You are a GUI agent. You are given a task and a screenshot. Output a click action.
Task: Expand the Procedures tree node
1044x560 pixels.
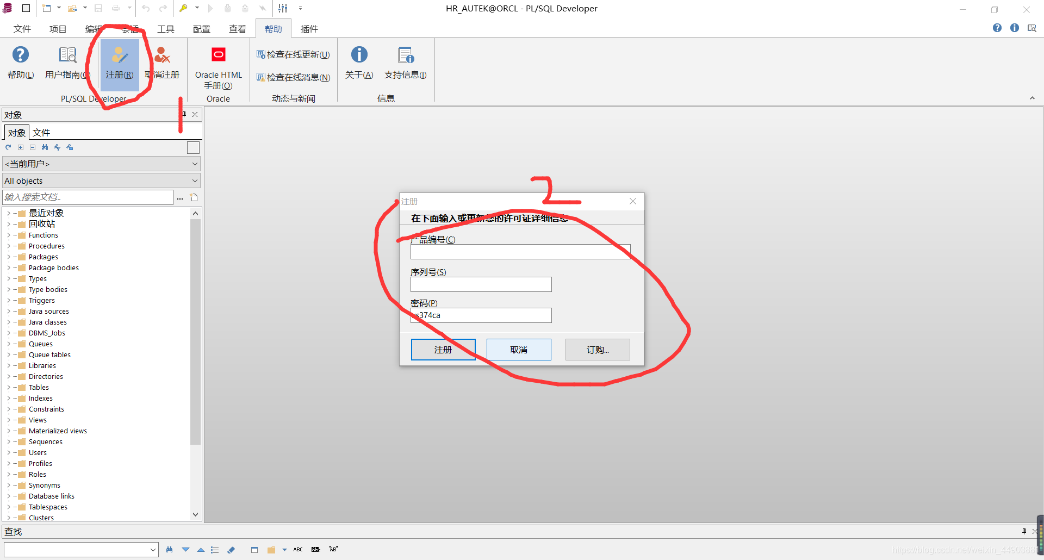coord(8,246)
